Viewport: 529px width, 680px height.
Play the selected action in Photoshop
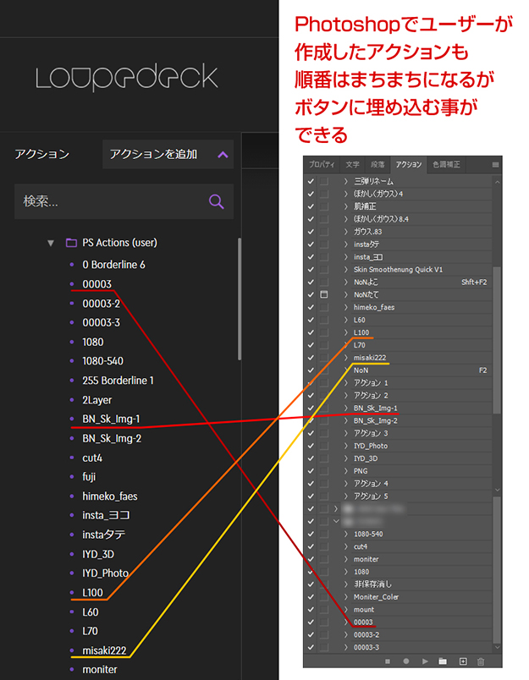[425, 661]
